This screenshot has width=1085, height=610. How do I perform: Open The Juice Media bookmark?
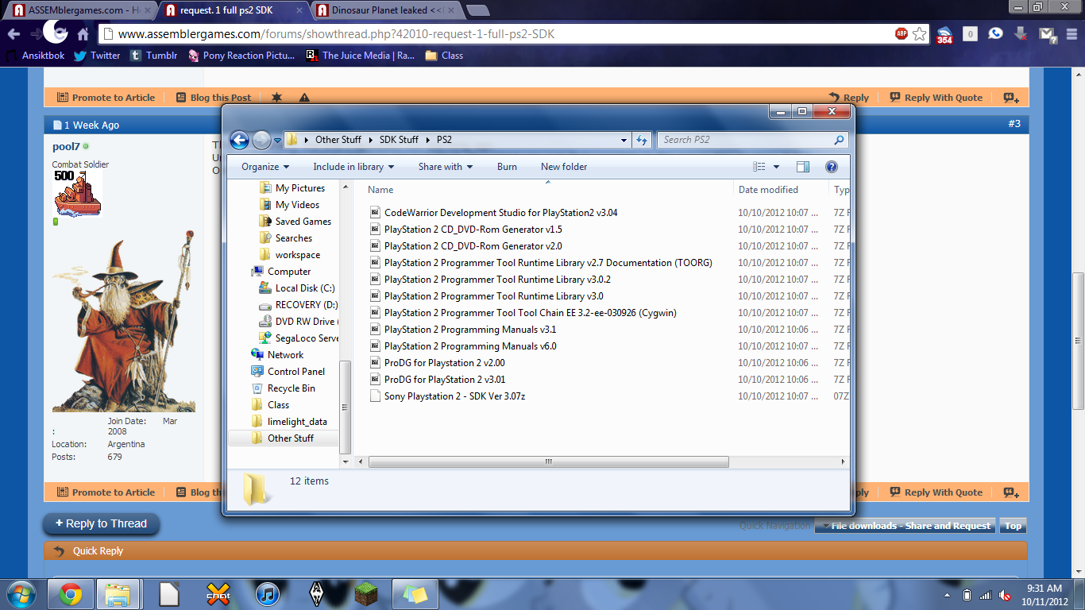pyautogui.click(x=361, y=56)
